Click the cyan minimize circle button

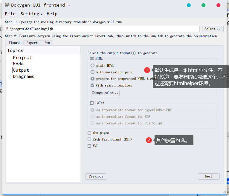[189, 5]
